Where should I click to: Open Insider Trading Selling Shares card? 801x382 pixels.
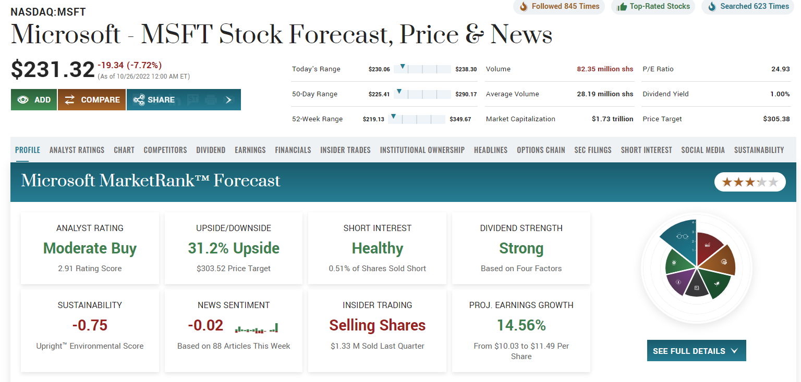pyautogui.click(x=378, y=330)
